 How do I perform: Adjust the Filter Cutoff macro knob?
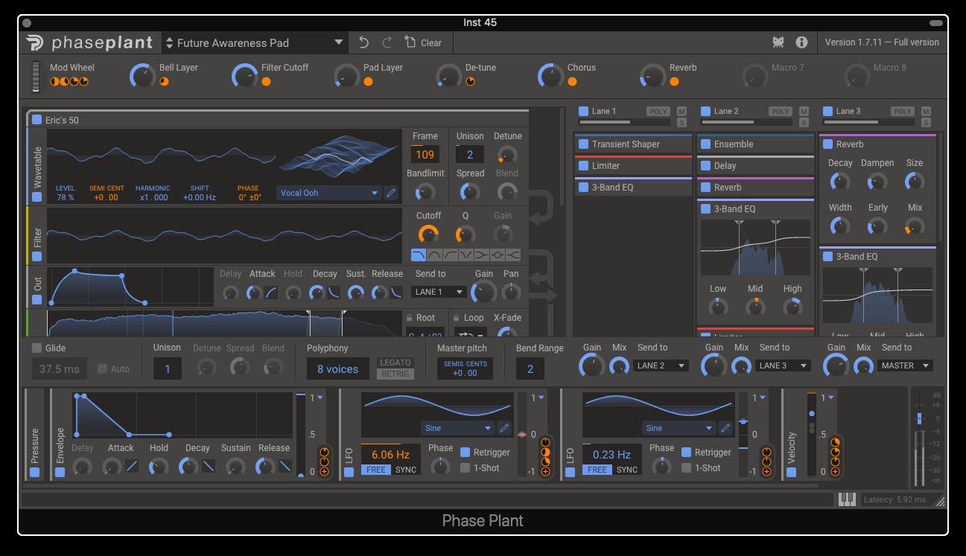pyautogui.click(x=244, y=75)
